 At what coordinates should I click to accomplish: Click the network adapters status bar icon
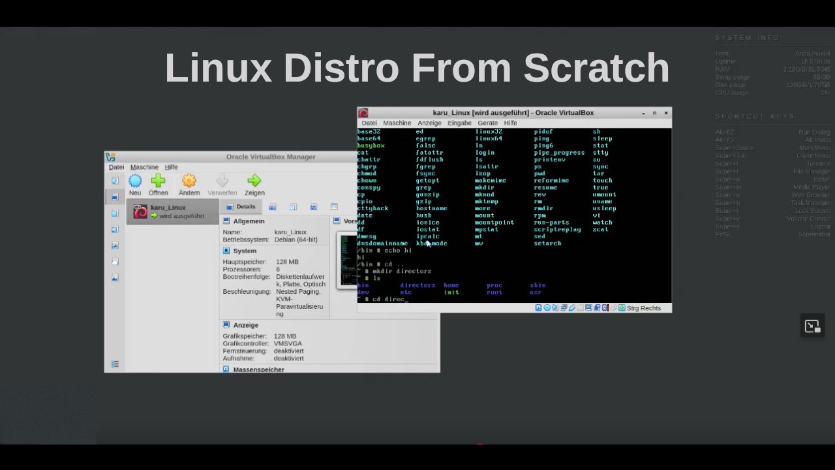point(564,307)
